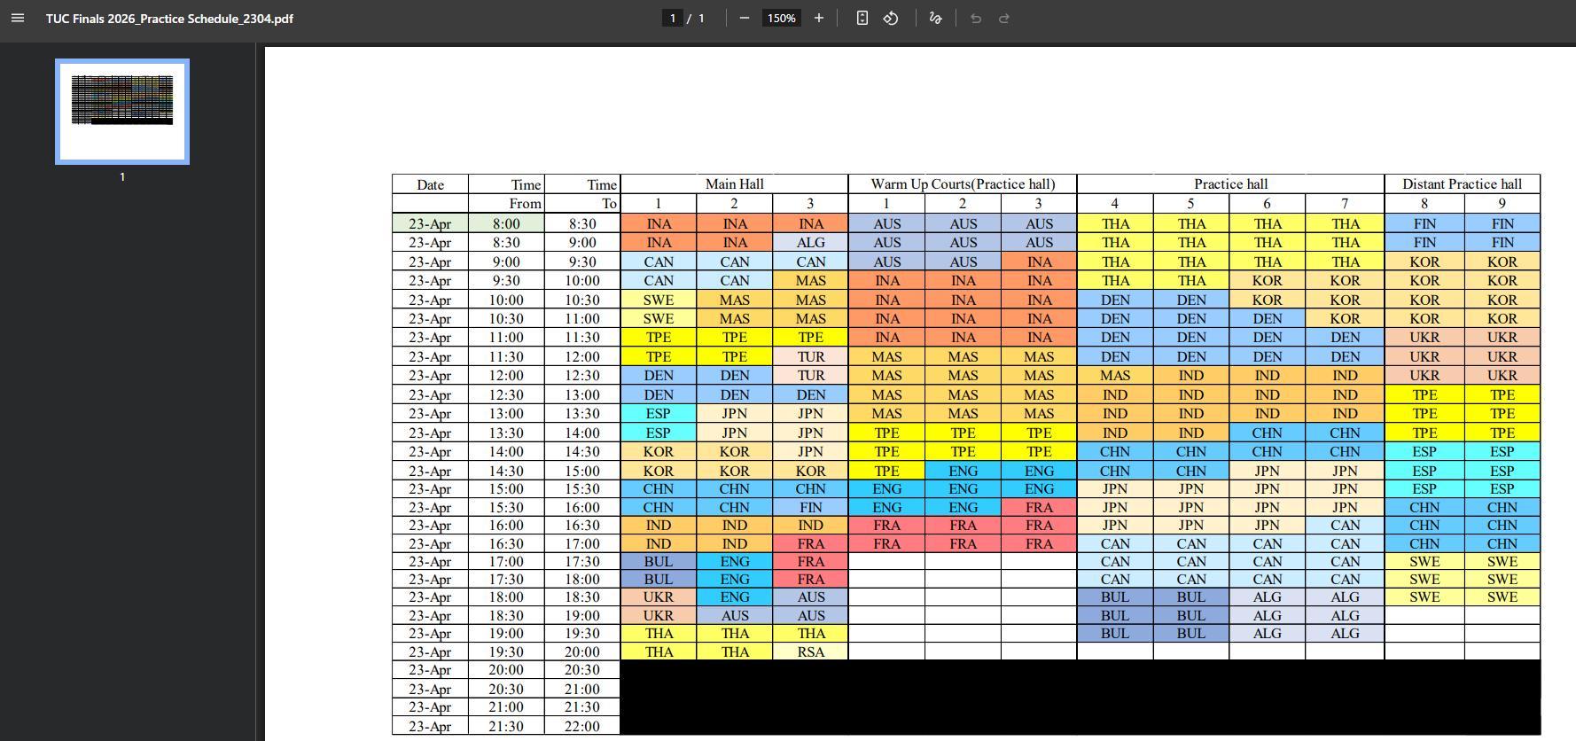This screenshot has height=741, width=1576.
Task: Click "ESP" in the 13:00–13:30 row
Action: [659, 413]
